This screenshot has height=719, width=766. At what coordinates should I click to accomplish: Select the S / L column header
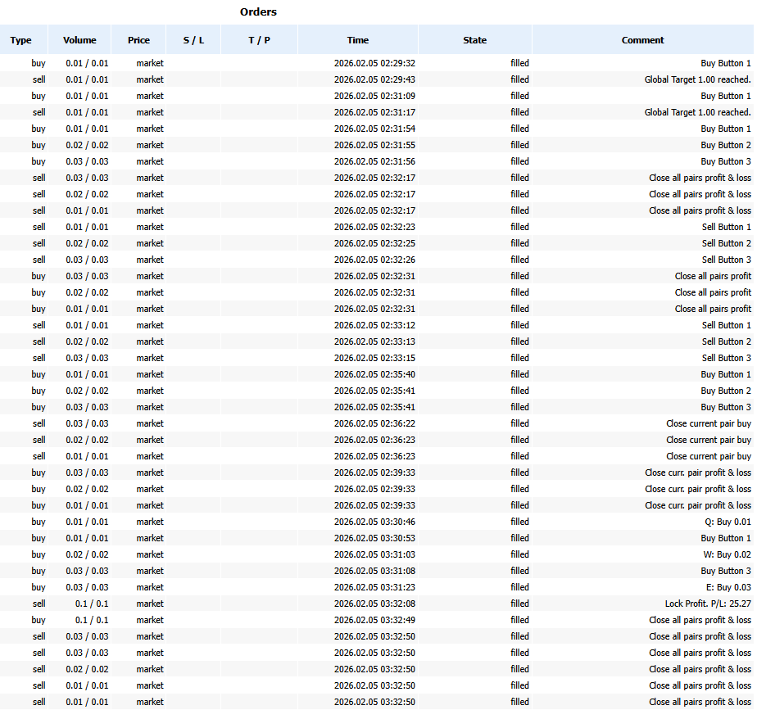click(193, 40)
